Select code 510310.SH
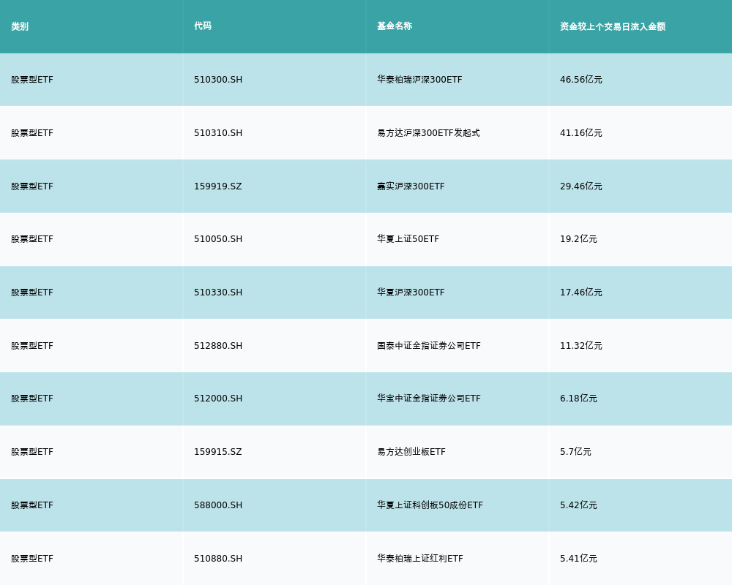 [x=218, y=133]
